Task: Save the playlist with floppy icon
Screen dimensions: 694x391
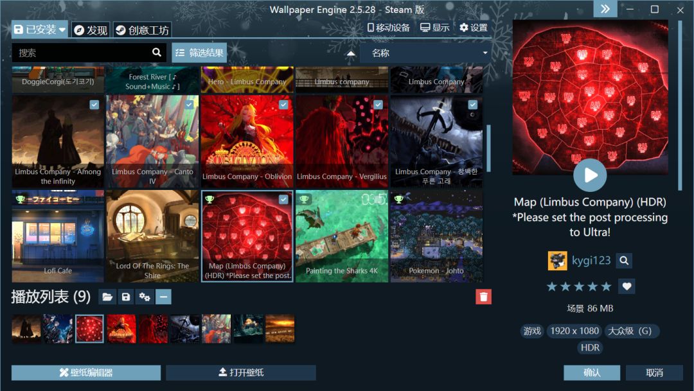Action: point(126,297)
